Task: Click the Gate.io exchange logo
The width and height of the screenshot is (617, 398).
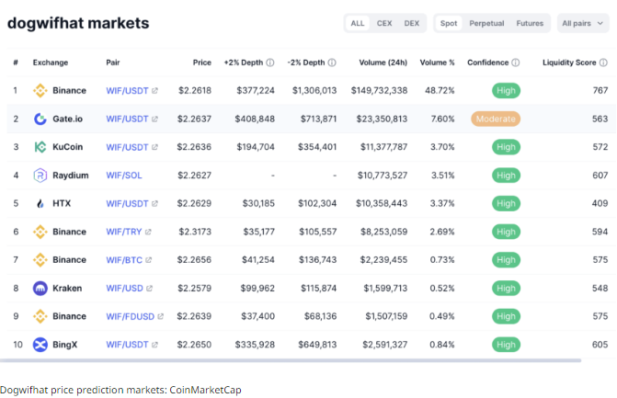Action: 40,119
